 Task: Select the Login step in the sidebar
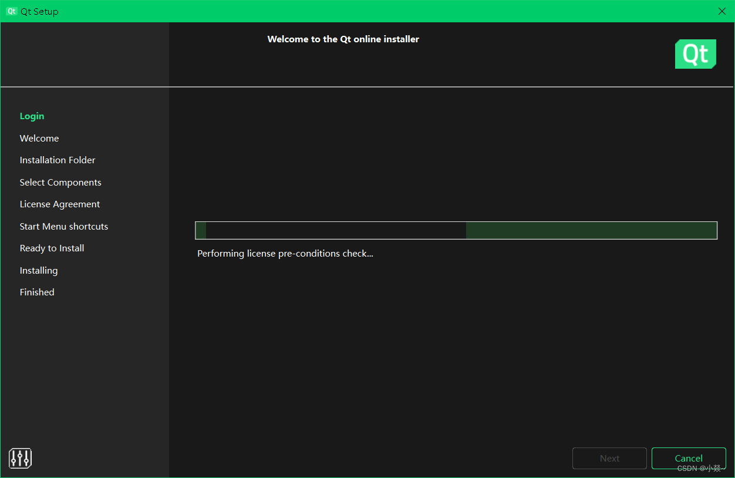tap(32, 116)
